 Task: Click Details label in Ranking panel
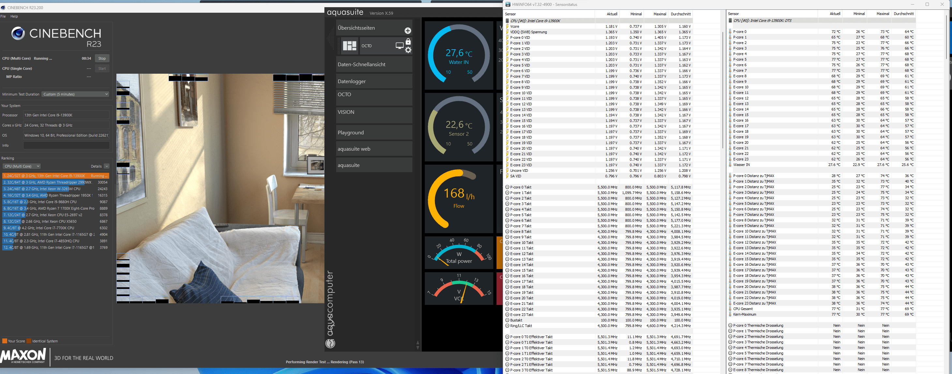click(96, 166)
